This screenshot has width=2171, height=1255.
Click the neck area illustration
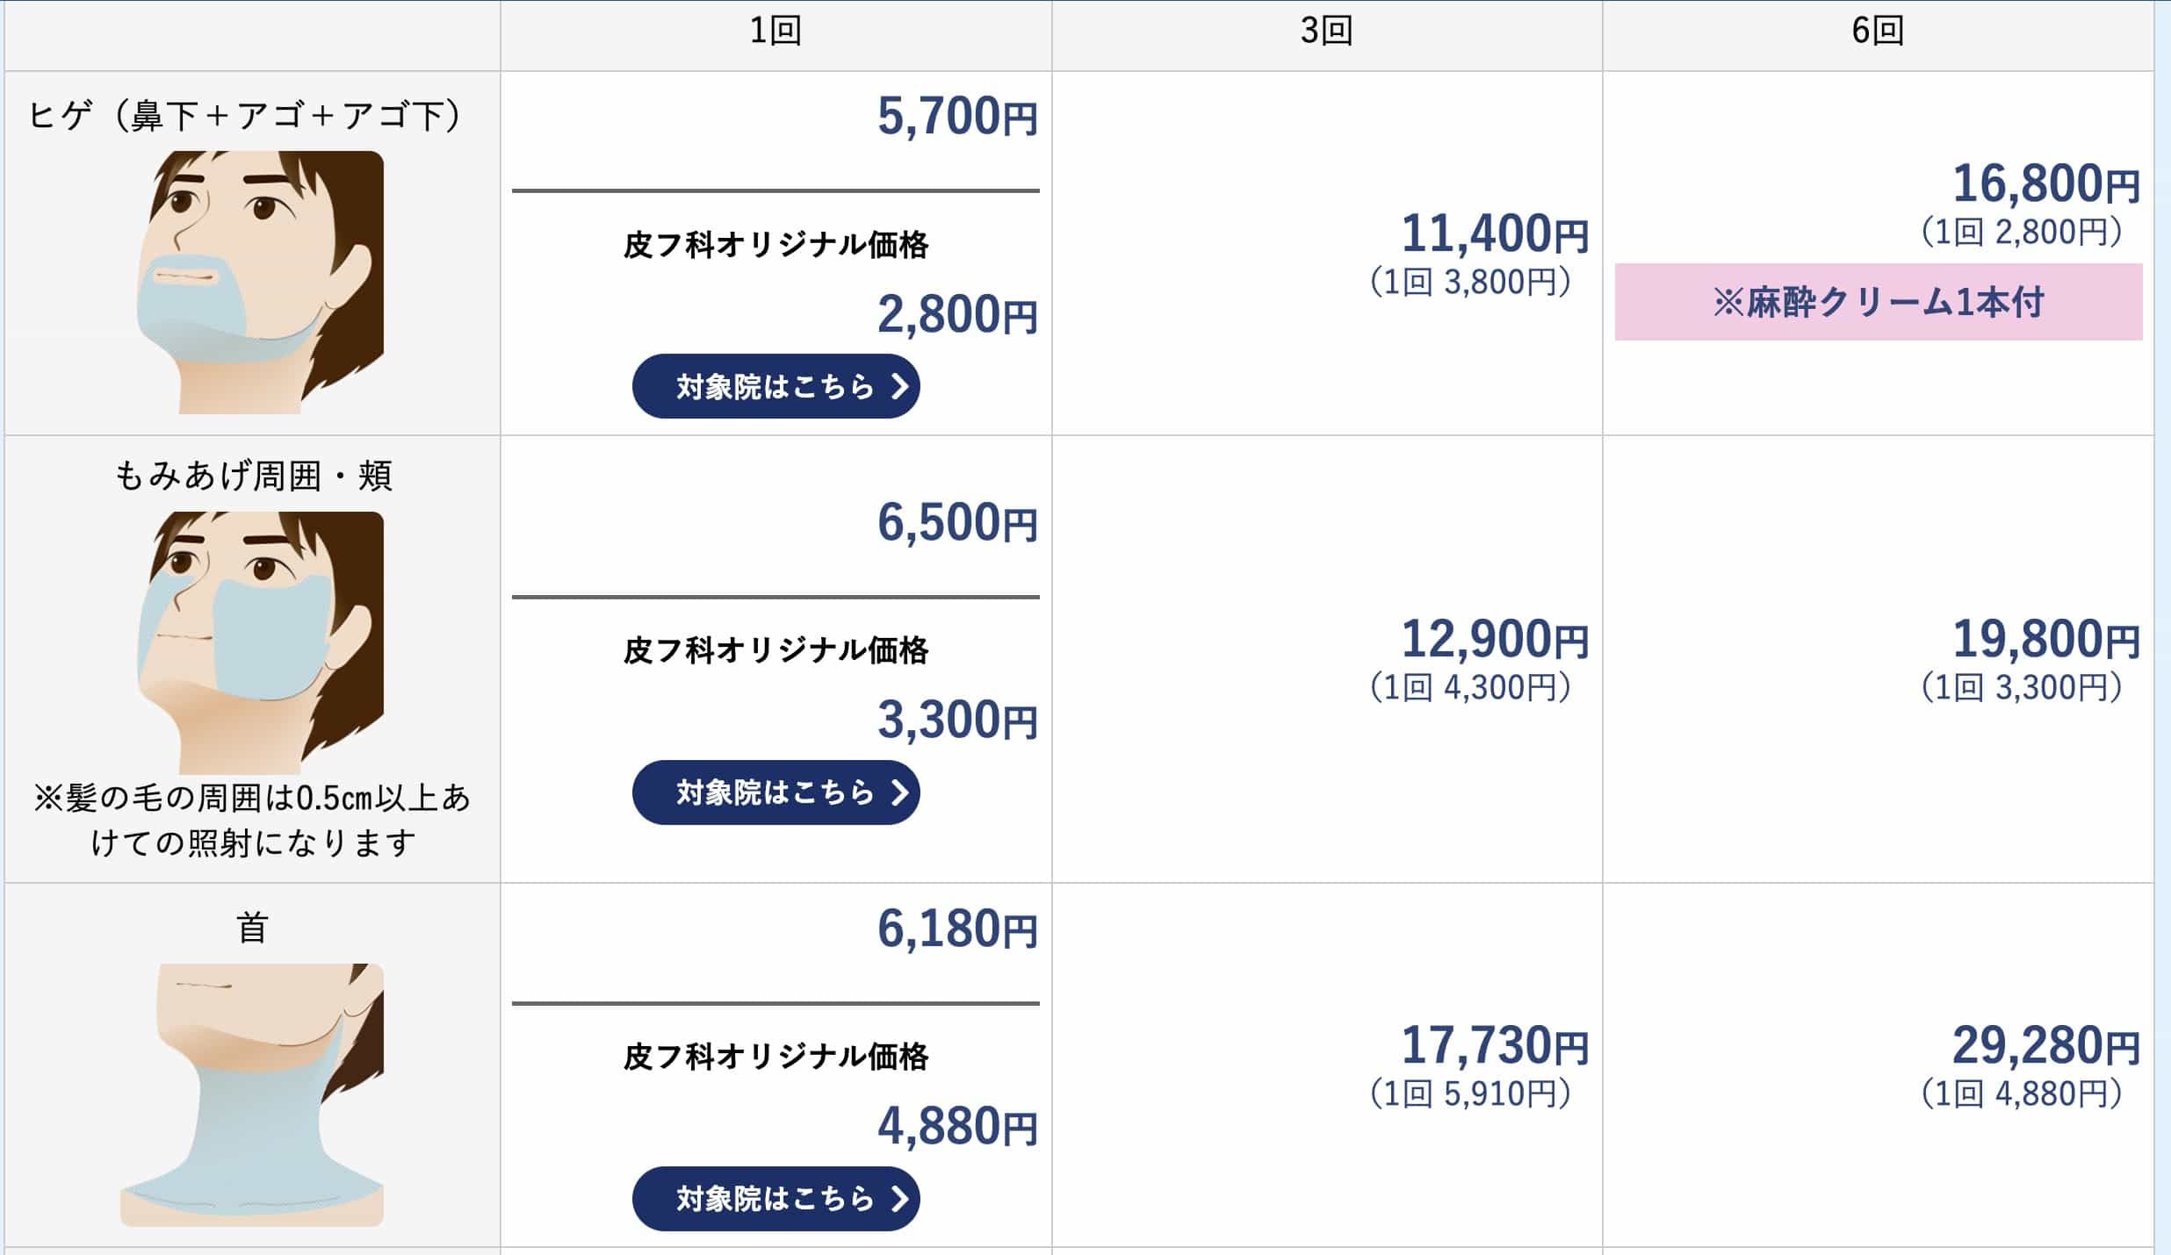(252, 1094)
